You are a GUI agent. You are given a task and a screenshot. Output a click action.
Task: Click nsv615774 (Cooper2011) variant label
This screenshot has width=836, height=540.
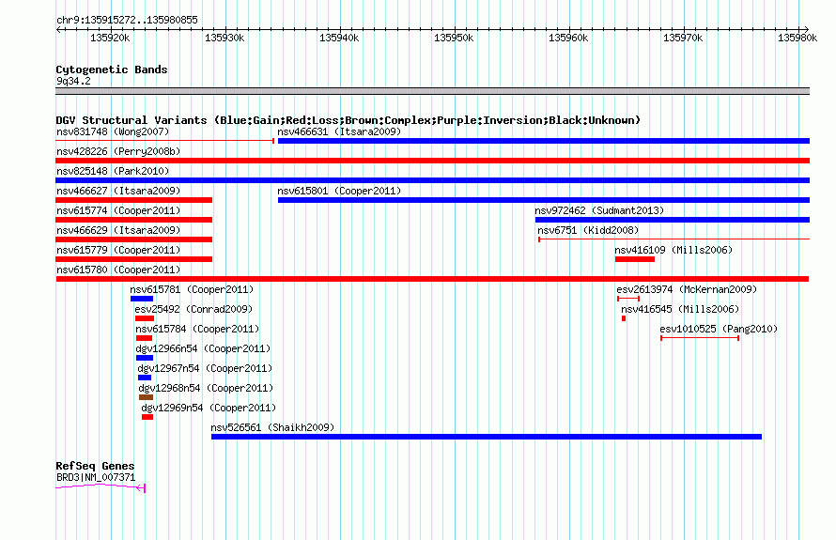click(x=118, y=210)
